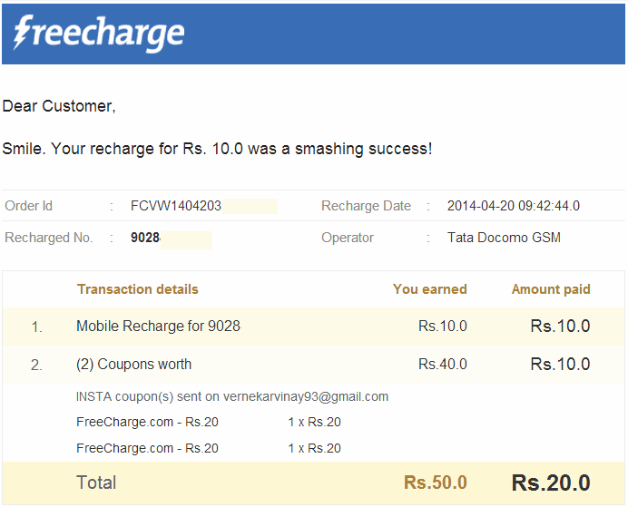The height and width of the screenshot is (507, 628).
Task: Click the Amount paid column header
Action: coord(551,289)
